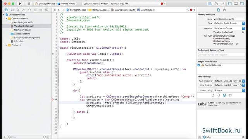Show the Project navigator
The image size is (248, 139).
[7, 10]
